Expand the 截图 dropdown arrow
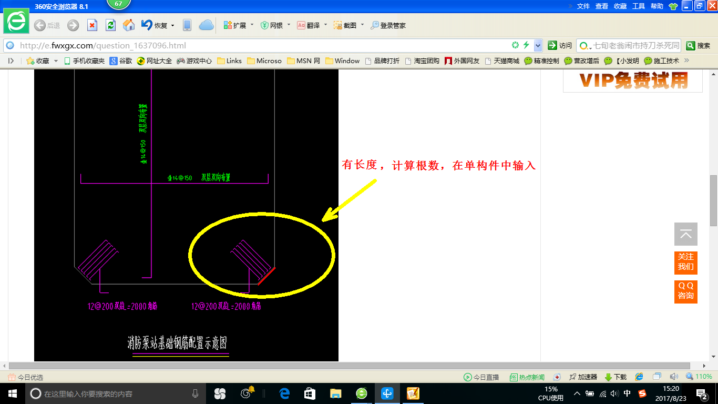The width and height of the screenshot is (718, 404). coord(362,25)
